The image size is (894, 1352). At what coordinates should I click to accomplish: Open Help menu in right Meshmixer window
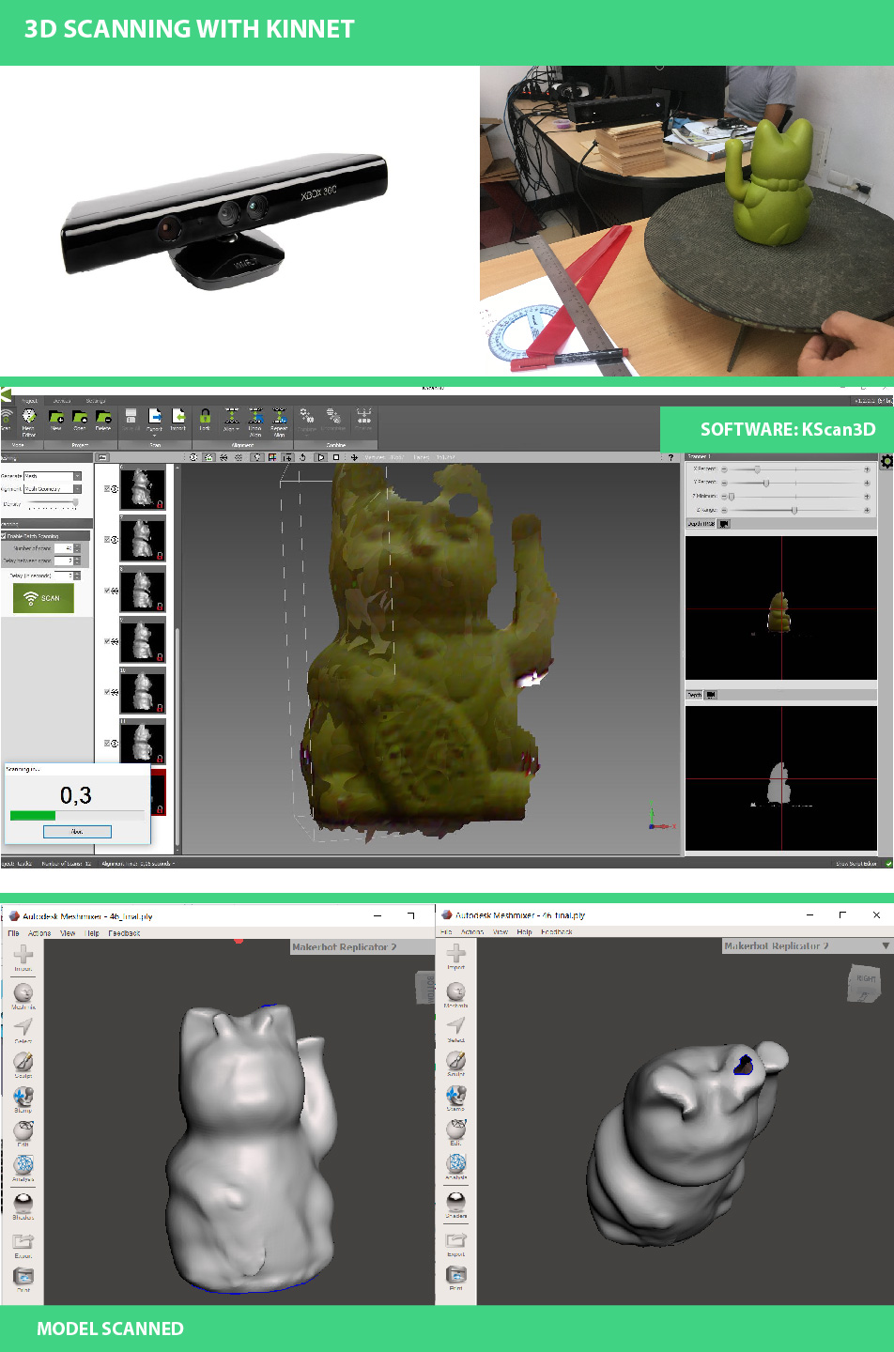pyautogui.click(x=524, y=932)
